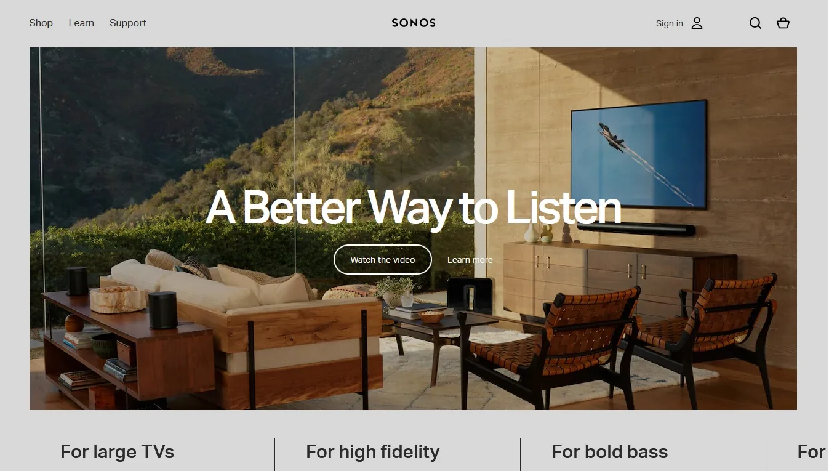This screenshot has width=829, height=471.
Task: Click the A Better Way to Listen headline
Action: coord(414,207)
